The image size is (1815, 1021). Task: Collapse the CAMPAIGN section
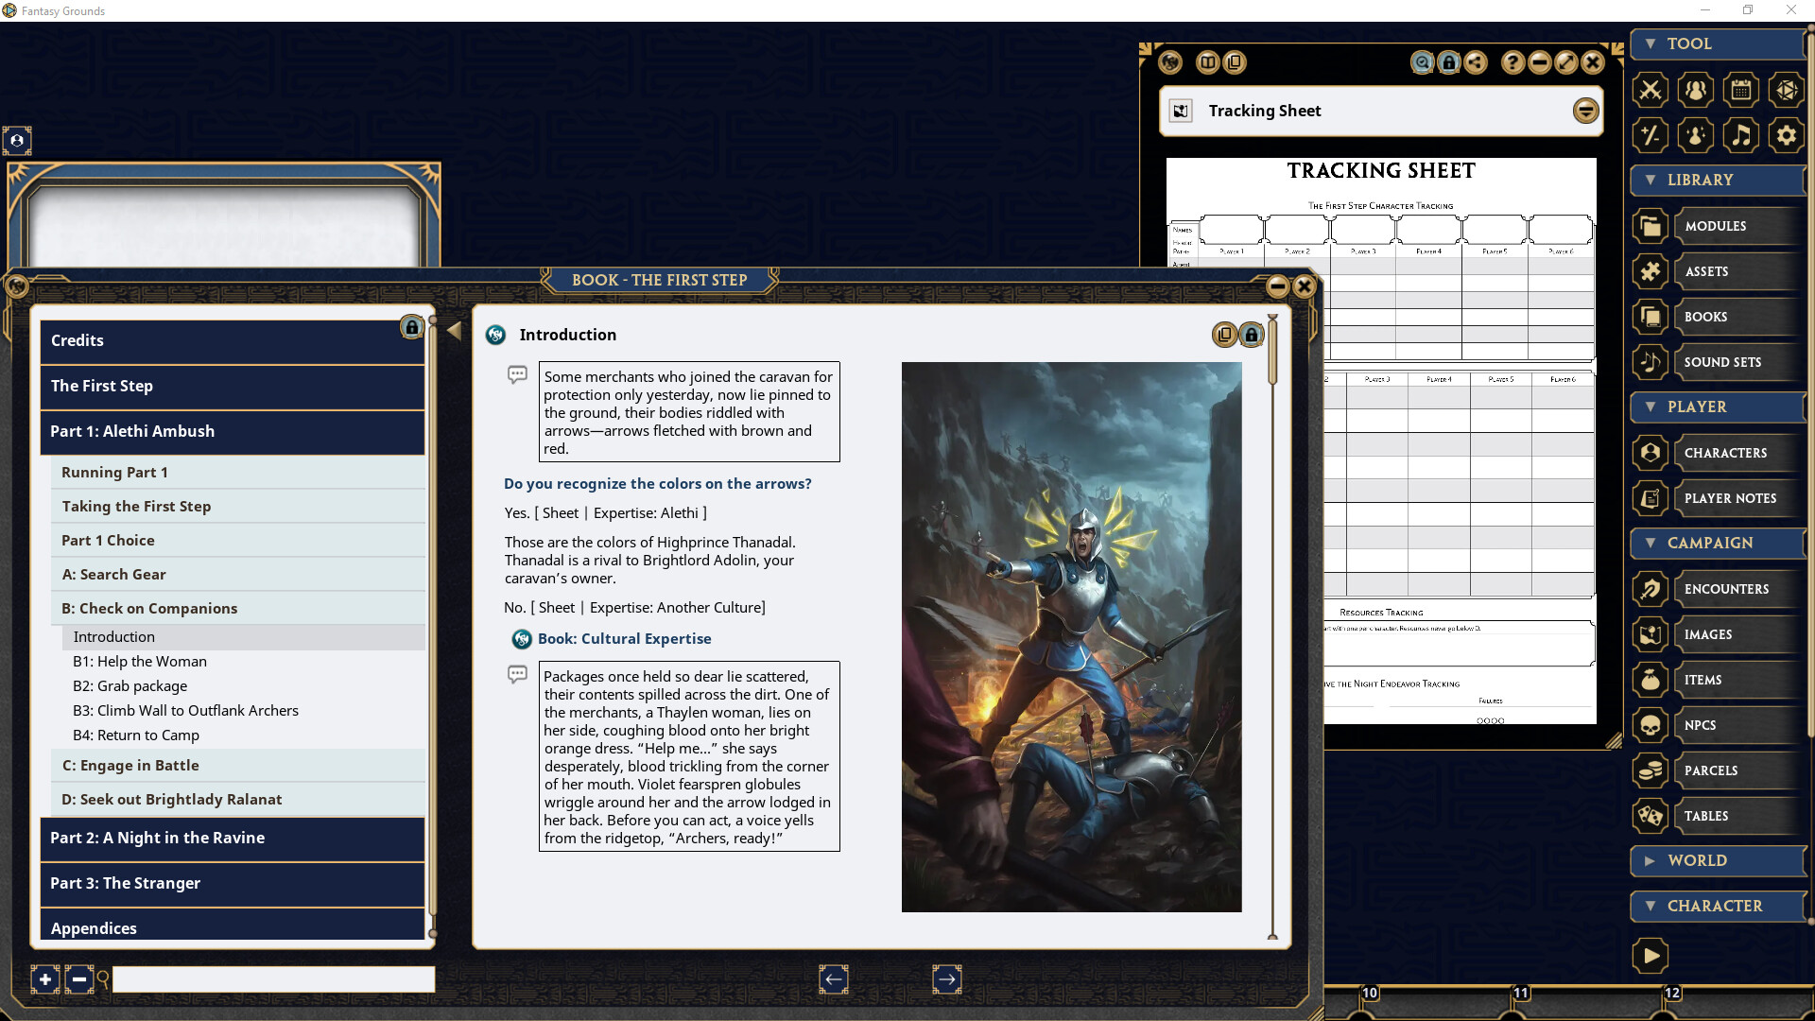(1650, 543)
